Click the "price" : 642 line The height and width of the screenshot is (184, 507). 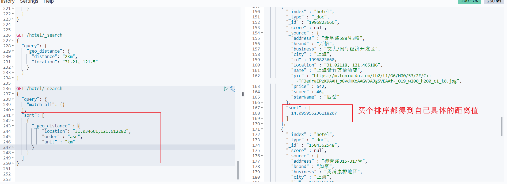308,86
